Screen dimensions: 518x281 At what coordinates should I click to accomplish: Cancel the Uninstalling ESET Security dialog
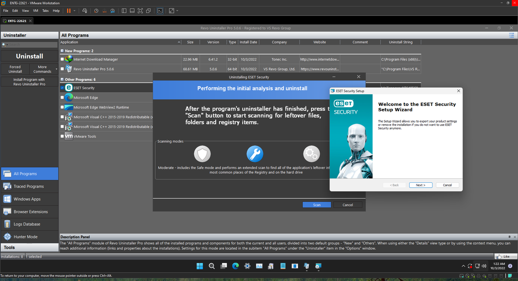348,205
